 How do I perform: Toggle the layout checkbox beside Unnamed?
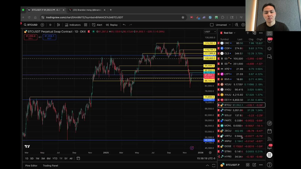(x=212, y=25)
